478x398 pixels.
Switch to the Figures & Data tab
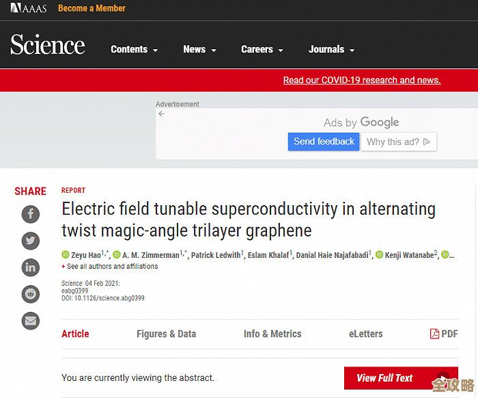tap(166, 334)
